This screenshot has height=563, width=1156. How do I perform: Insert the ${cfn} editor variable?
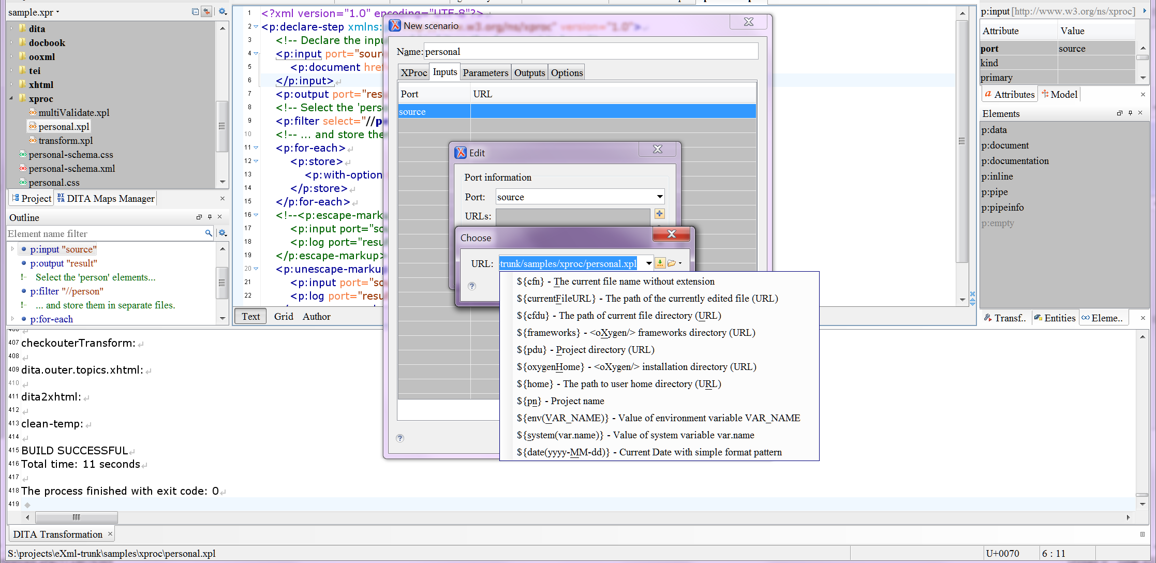point(659,281)
